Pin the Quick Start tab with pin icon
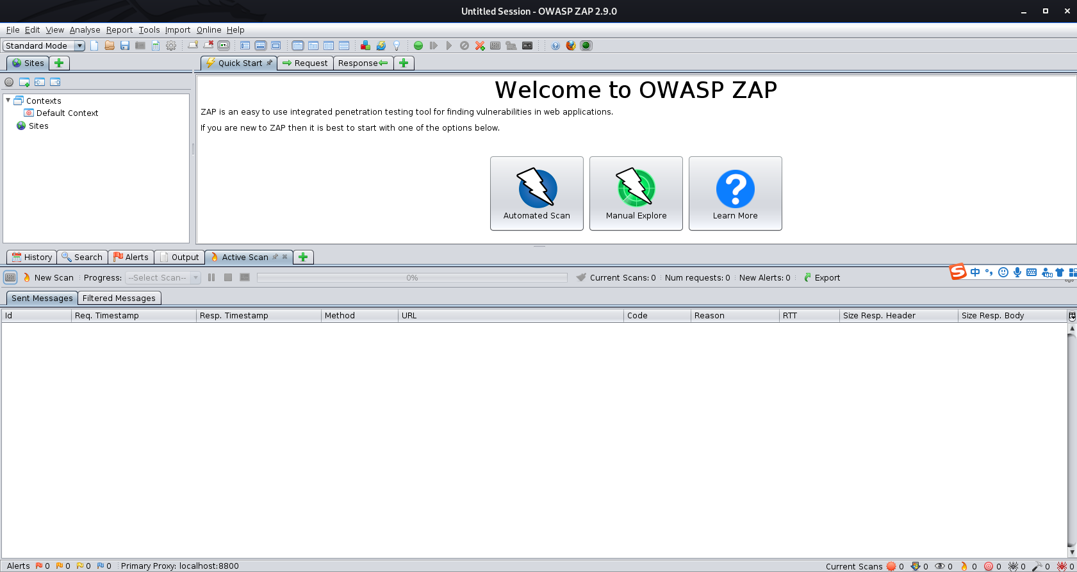Screen dimensions: 1077x572 (x=270, y=63)
